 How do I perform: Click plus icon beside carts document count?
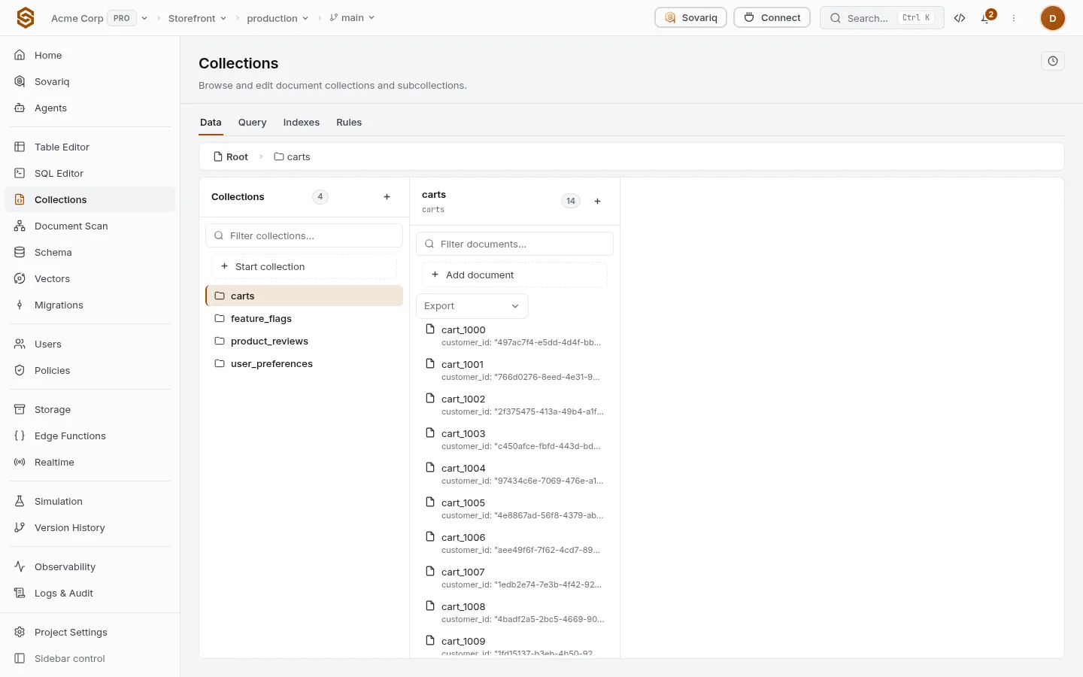click(597, 202)
